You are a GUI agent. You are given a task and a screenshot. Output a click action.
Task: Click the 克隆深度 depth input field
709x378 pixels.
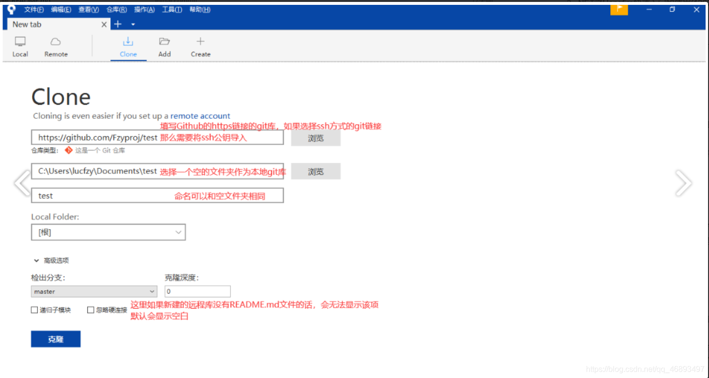click(197, 291)
